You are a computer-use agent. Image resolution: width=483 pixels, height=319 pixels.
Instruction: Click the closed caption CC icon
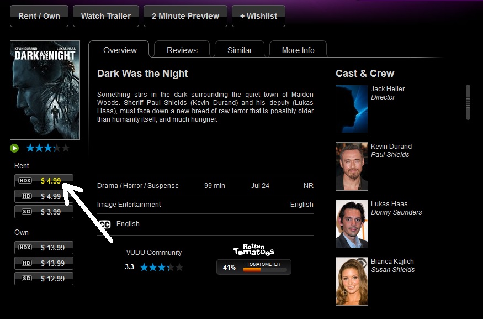[105, 224]
